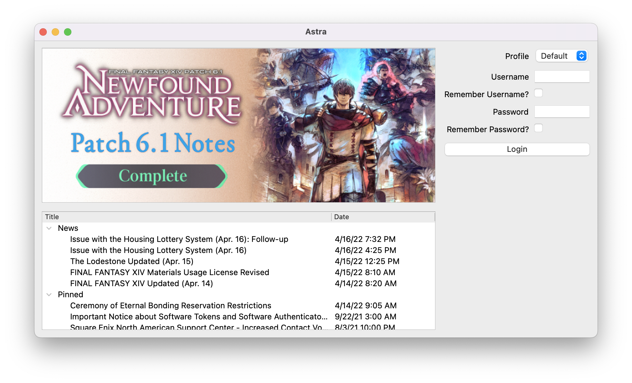This screenshot has height=383, width=632.
Task: Enable the Remember Password checkbox
Action: pos(538,128)
